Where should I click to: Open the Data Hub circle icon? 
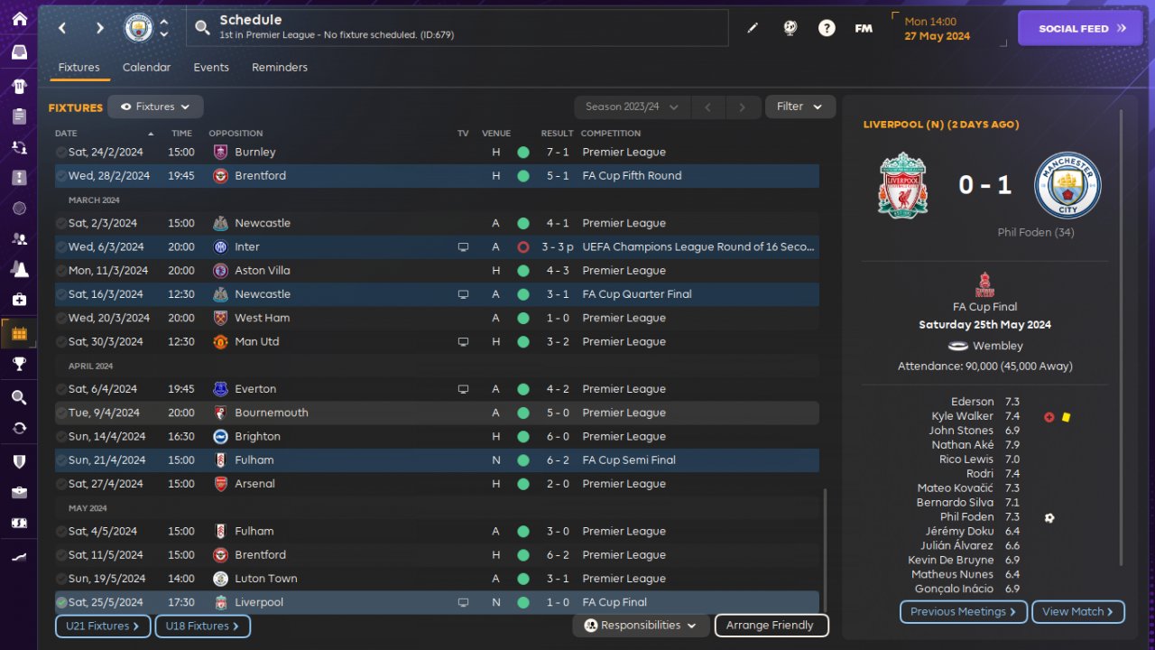(x=19, y=209)
